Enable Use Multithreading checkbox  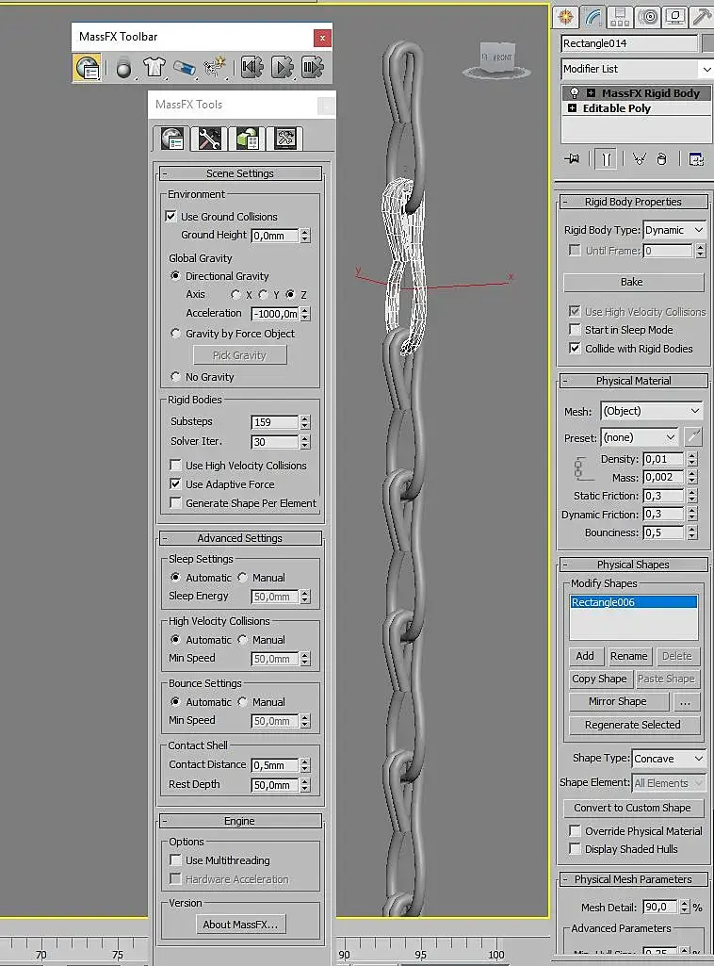click(x=175, y=860)
